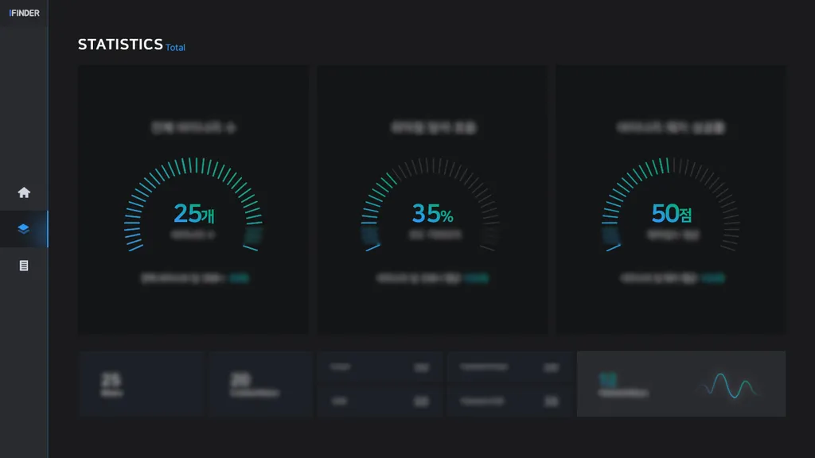Select the 25개 gauge value
815x458 pixels.
(194, 213)
